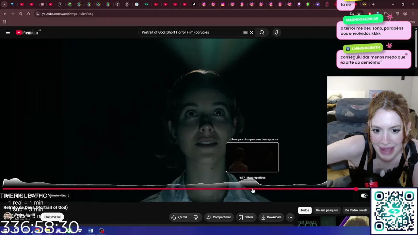Screen dimensions: 418x235
Task: Open more actions three-dot menu
Action: 290,217
